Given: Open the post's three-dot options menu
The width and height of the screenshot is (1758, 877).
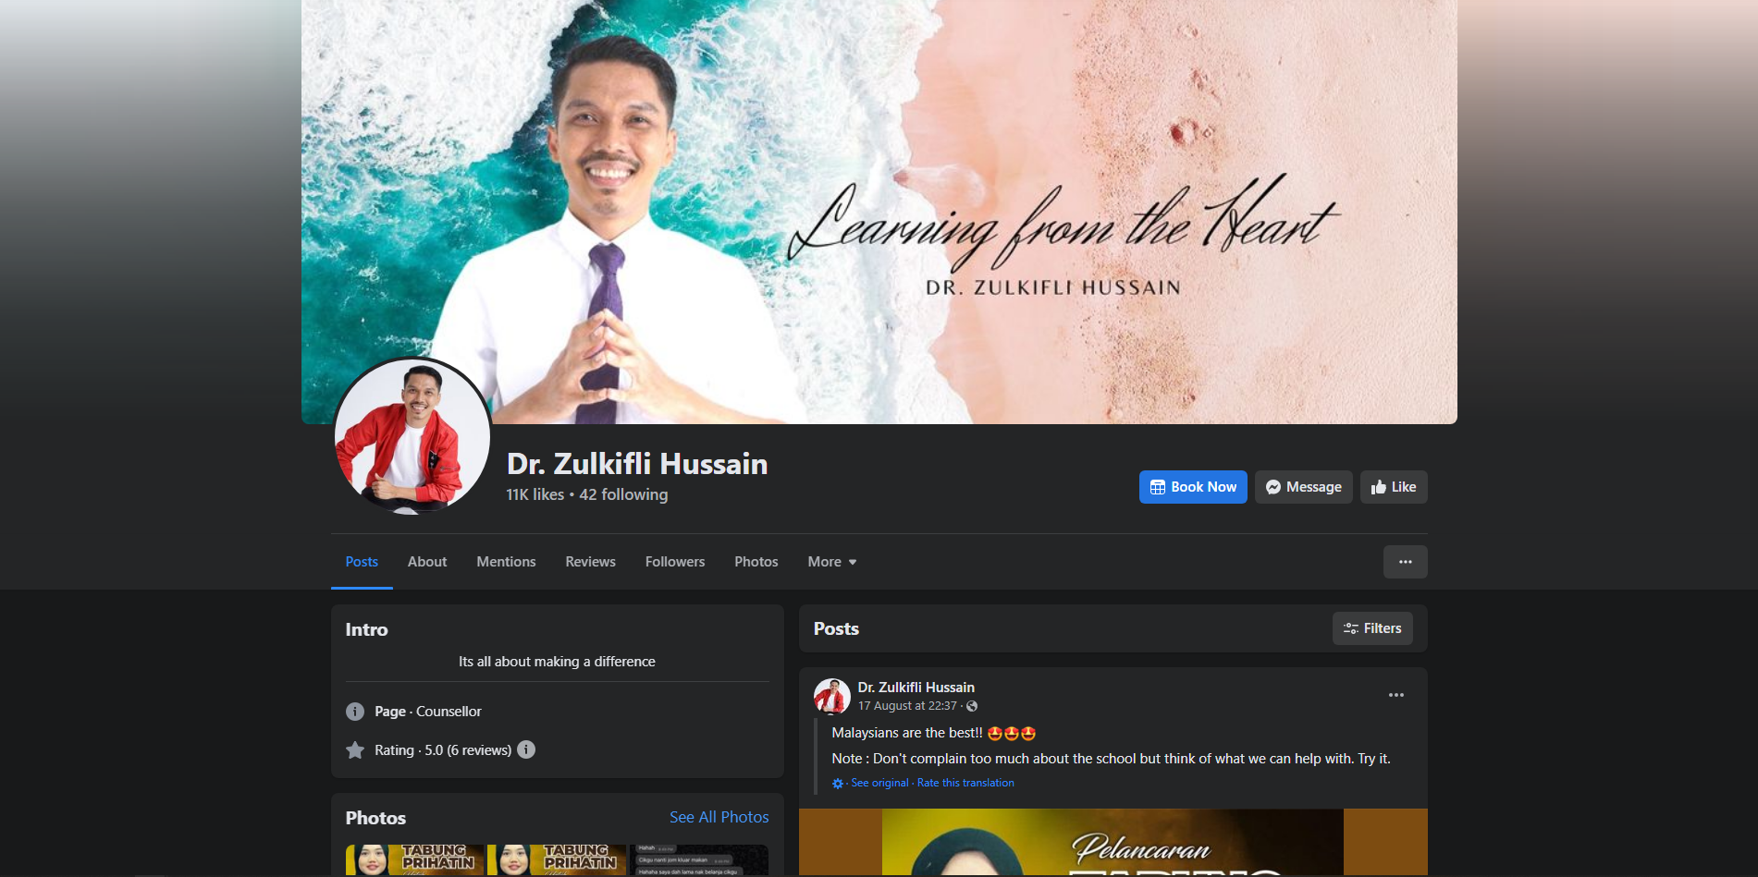Looking at the screenshot, I should [1395, 695].
